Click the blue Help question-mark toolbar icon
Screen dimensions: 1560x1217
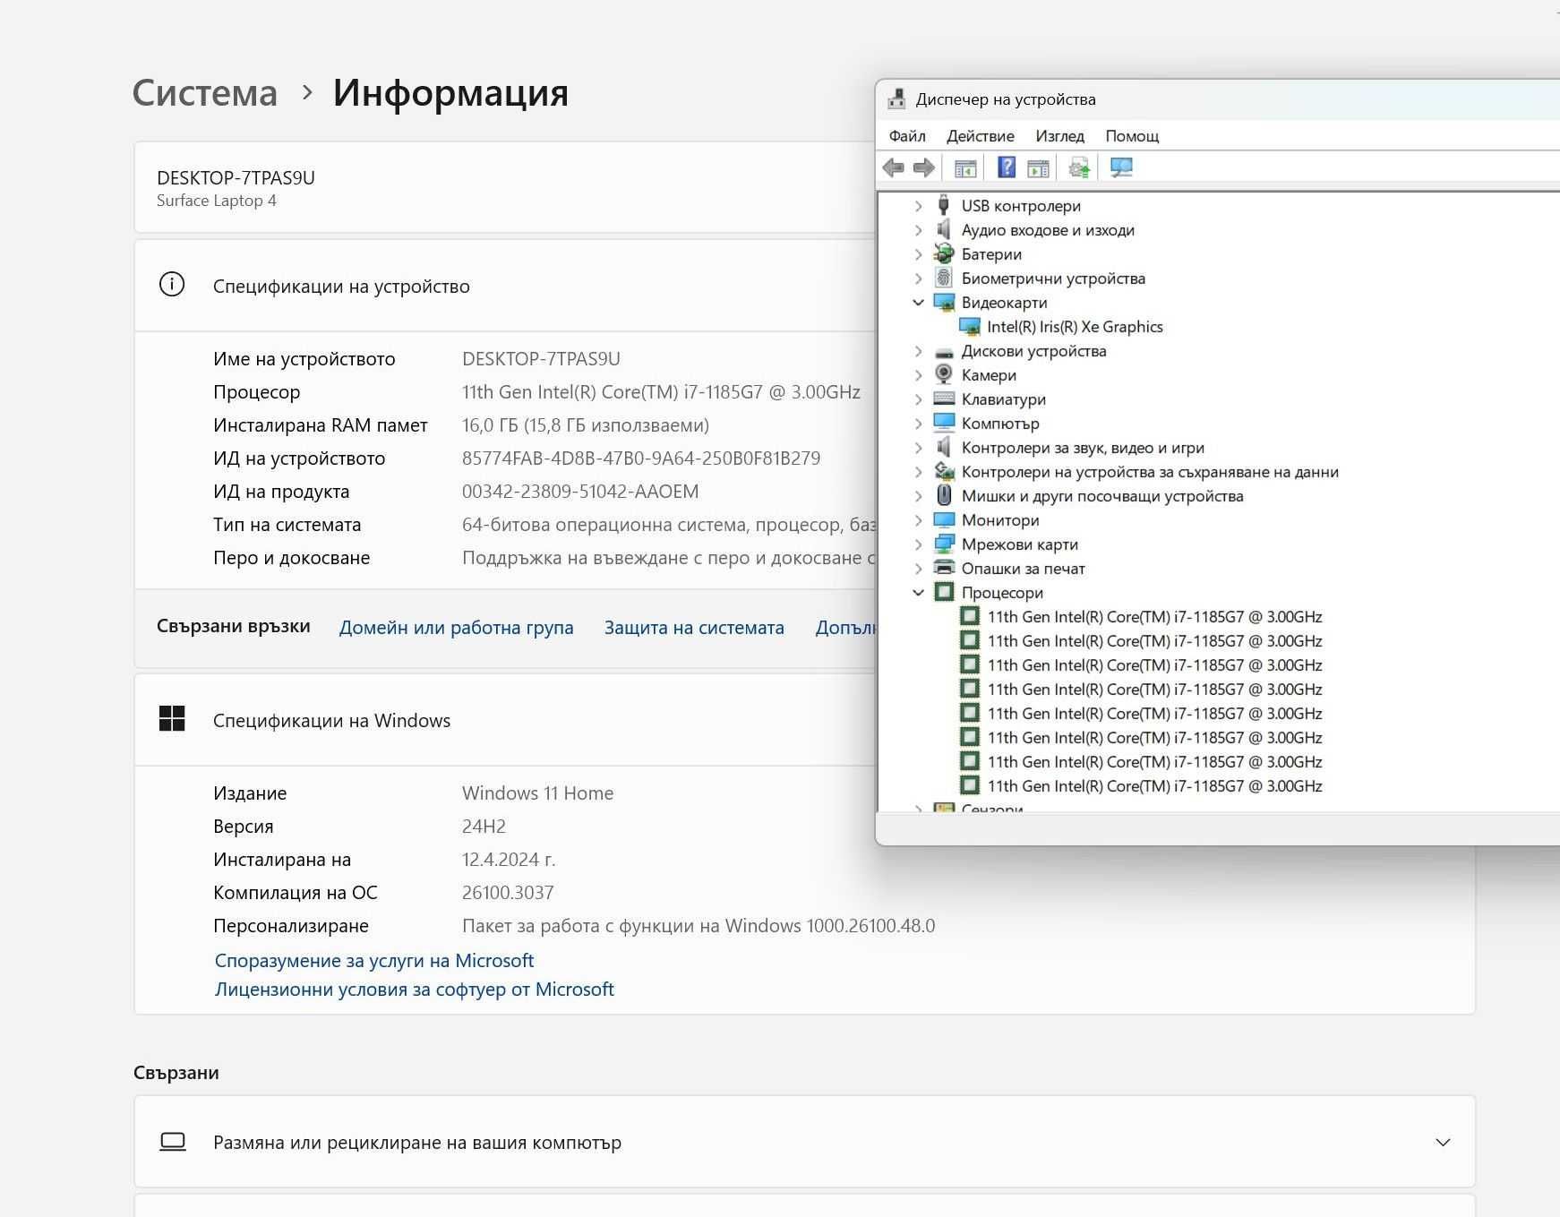point(1007,167)
